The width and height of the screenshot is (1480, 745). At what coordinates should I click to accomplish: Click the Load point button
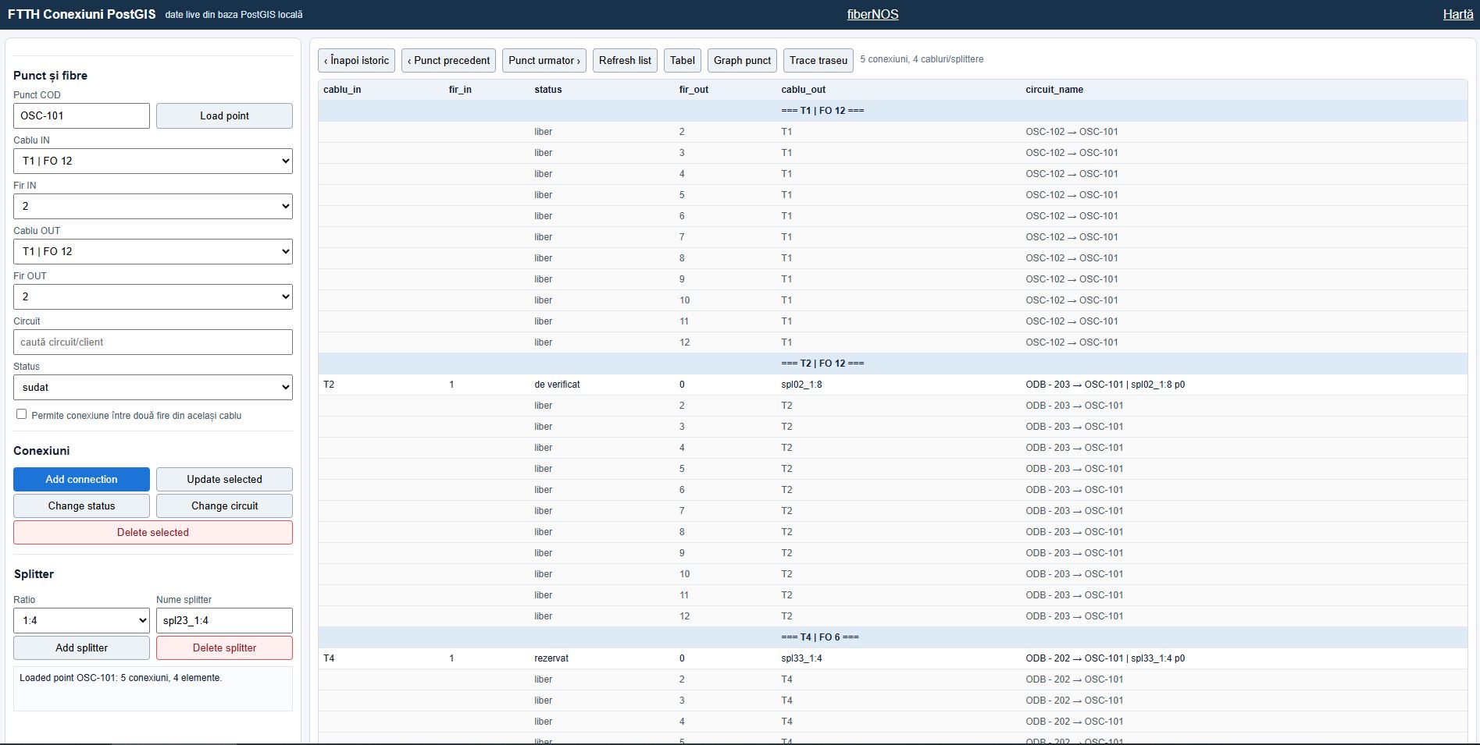224,115
